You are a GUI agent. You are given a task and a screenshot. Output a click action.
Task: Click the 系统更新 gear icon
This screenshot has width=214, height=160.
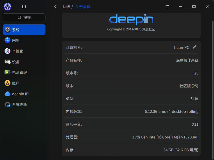(x=7, y=104)
